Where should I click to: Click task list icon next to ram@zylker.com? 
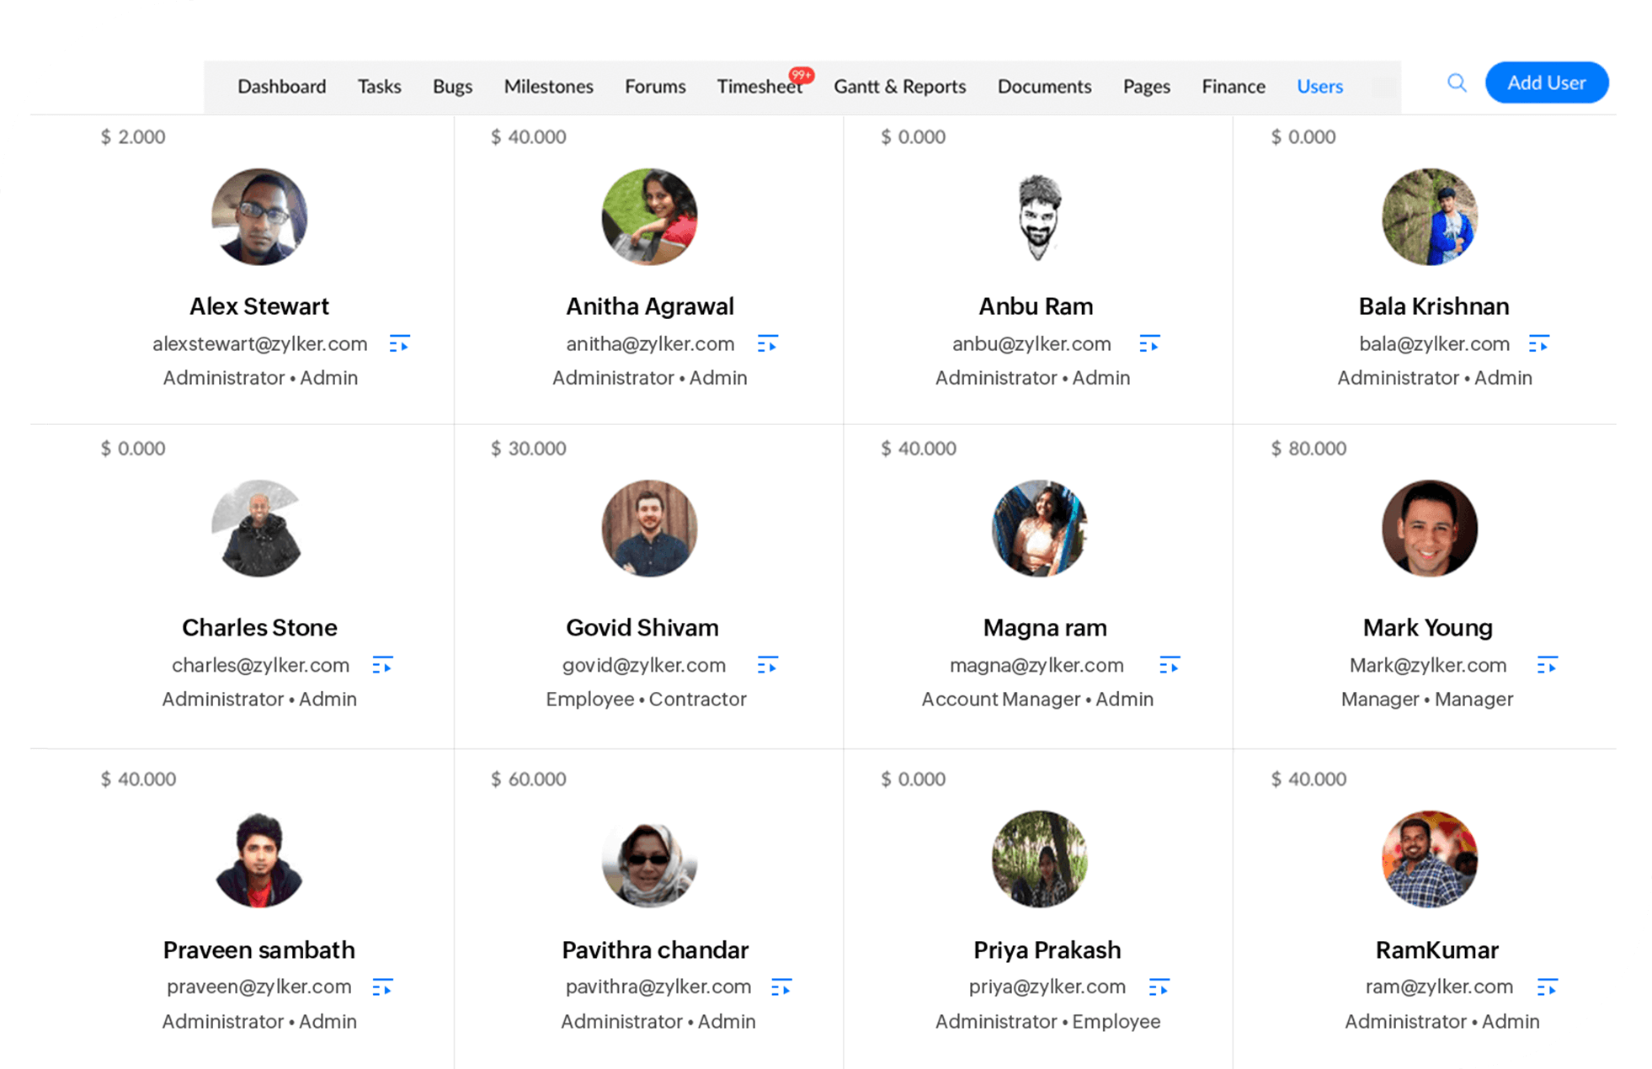tap(1547, 987)
